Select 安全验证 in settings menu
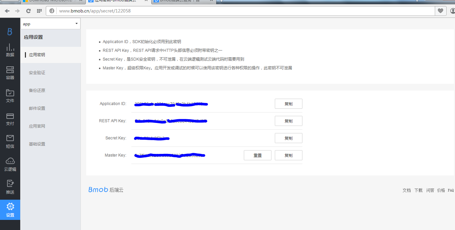The width and height of the screenshot is (455, 230). (x=37, y=72)
